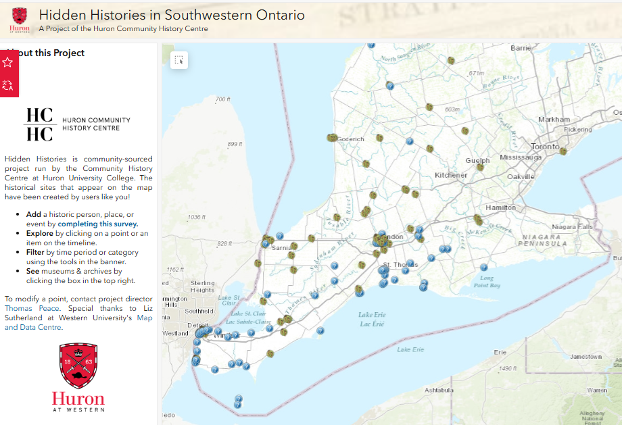
Task: Open the language translate icon
Action: click(x=8, y=85)
